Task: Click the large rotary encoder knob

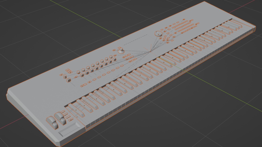Action: 158,34
